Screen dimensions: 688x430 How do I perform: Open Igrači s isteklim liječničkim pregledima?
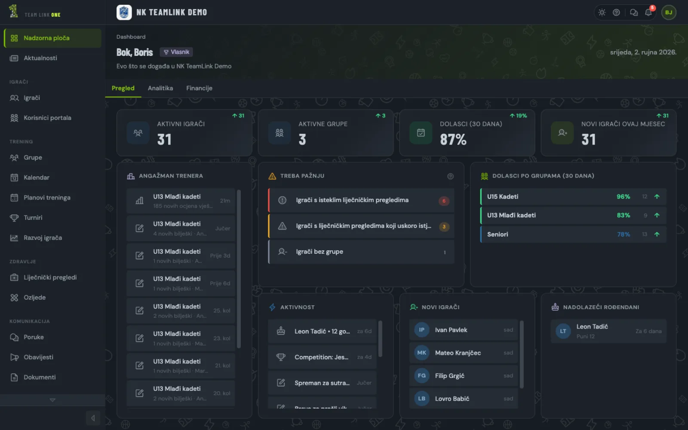click(x=361, y=200)
